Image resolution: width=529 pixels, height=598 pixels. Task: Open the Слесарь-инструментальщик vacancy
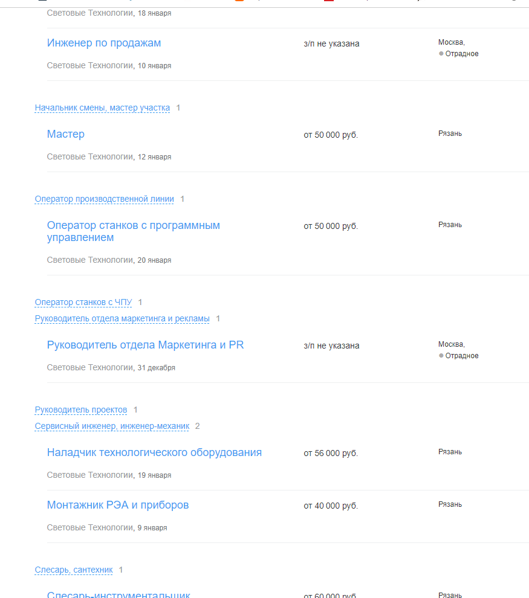coord(118,594)
